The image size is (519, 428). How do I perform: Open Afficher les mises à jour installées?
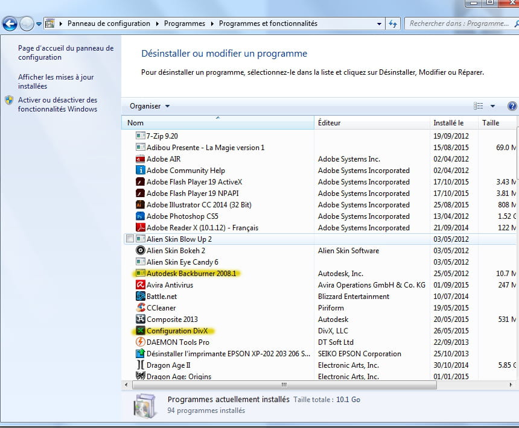pyautogui.click(x=56, y=81)
